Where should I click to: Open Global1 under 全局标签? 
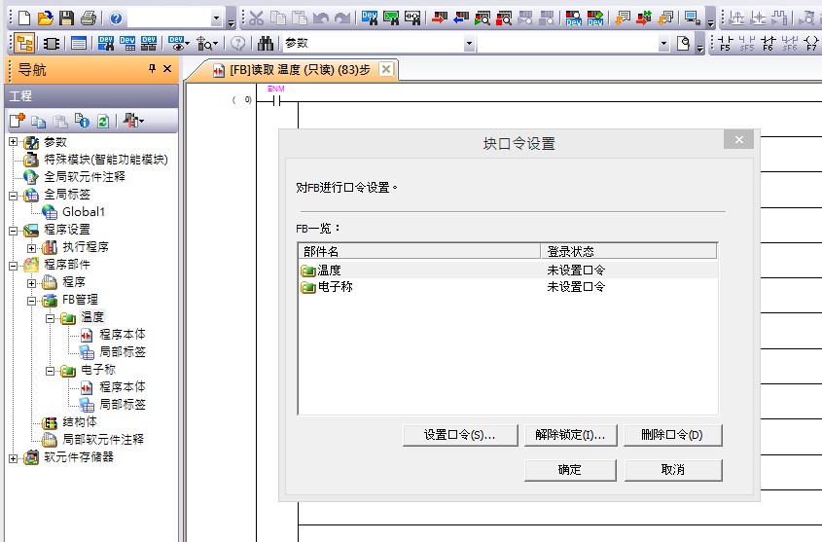coord(83,212)
